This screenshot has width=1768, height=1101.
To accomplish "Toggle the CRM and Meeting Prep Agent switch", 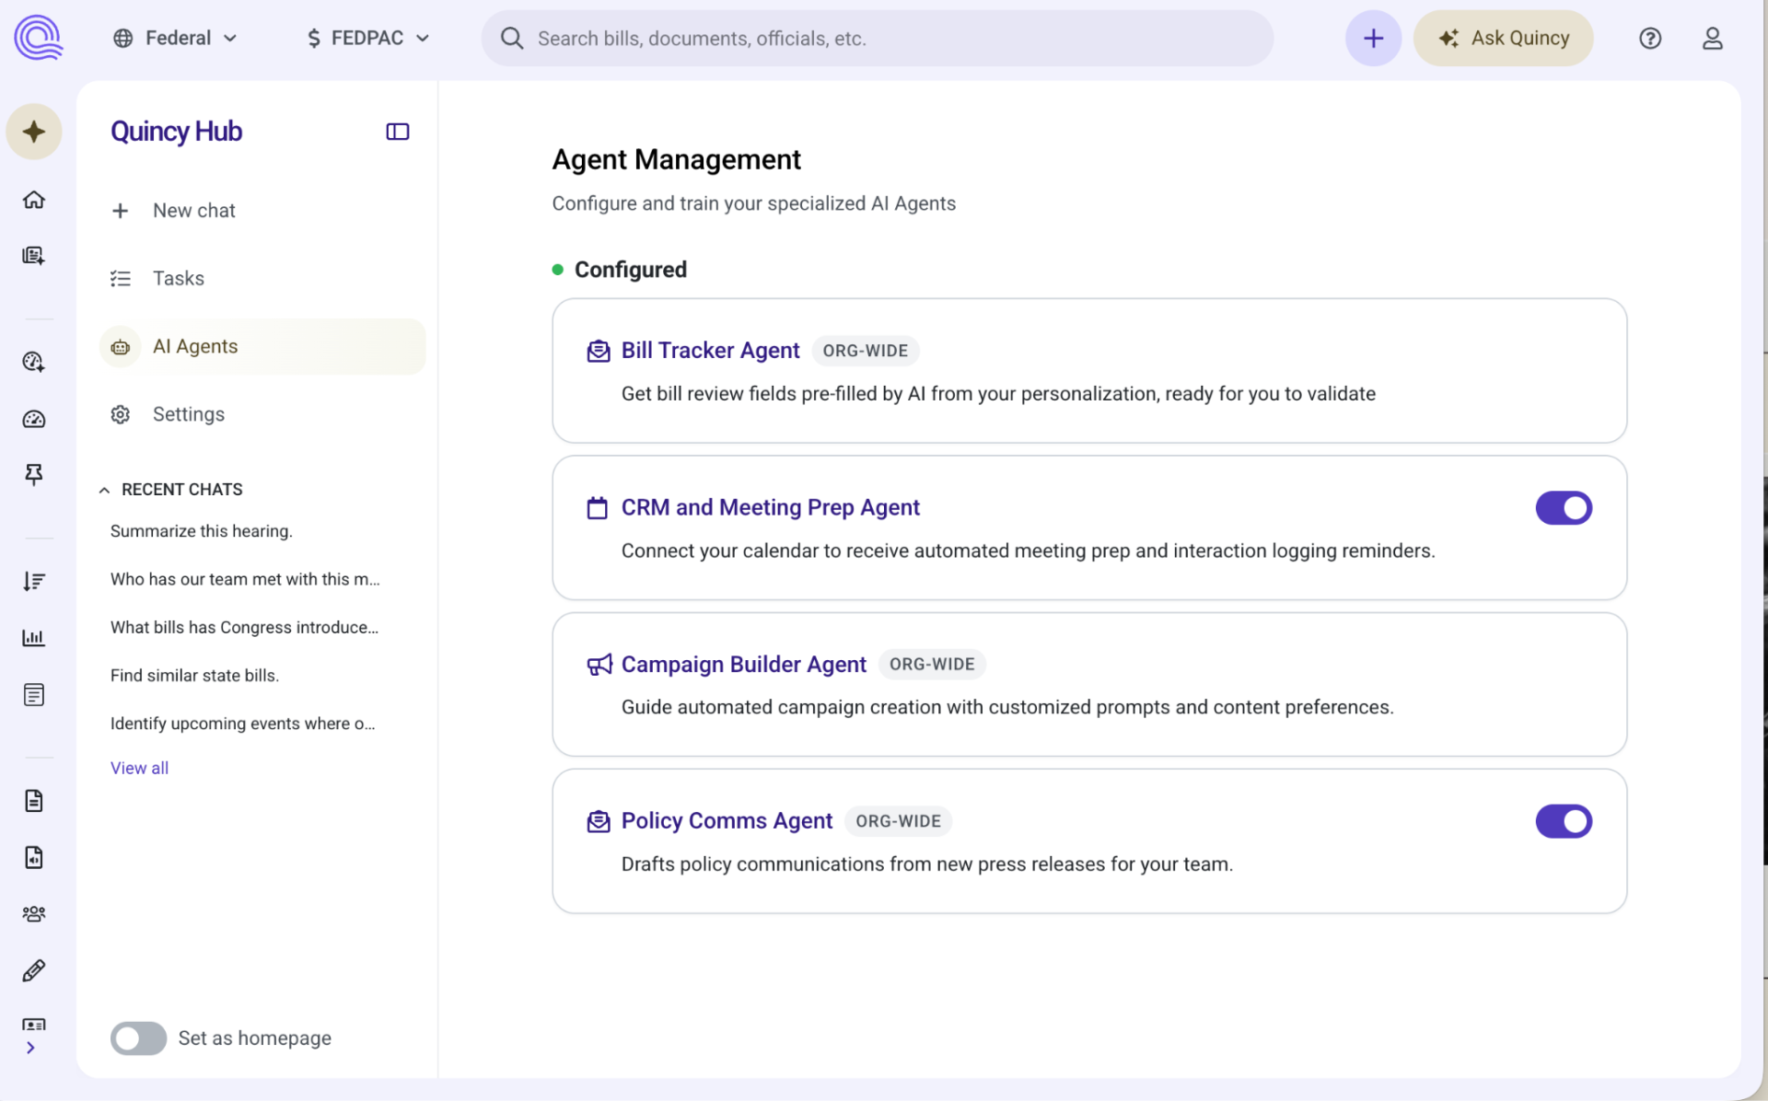I will (1564, 508).
